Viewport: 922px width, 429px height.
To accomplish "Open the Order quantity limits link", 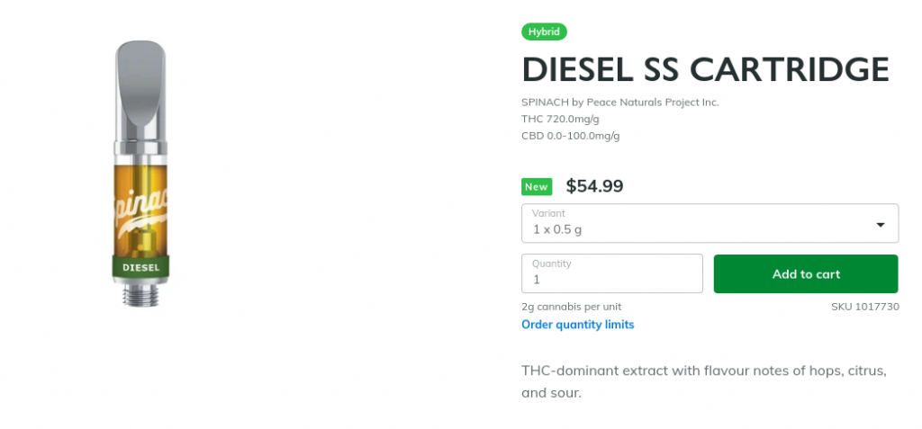I will coord(577,325).
